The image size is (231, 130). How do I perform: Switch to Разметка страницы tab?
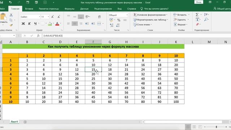pyautogui.click(x=49, y=9)
